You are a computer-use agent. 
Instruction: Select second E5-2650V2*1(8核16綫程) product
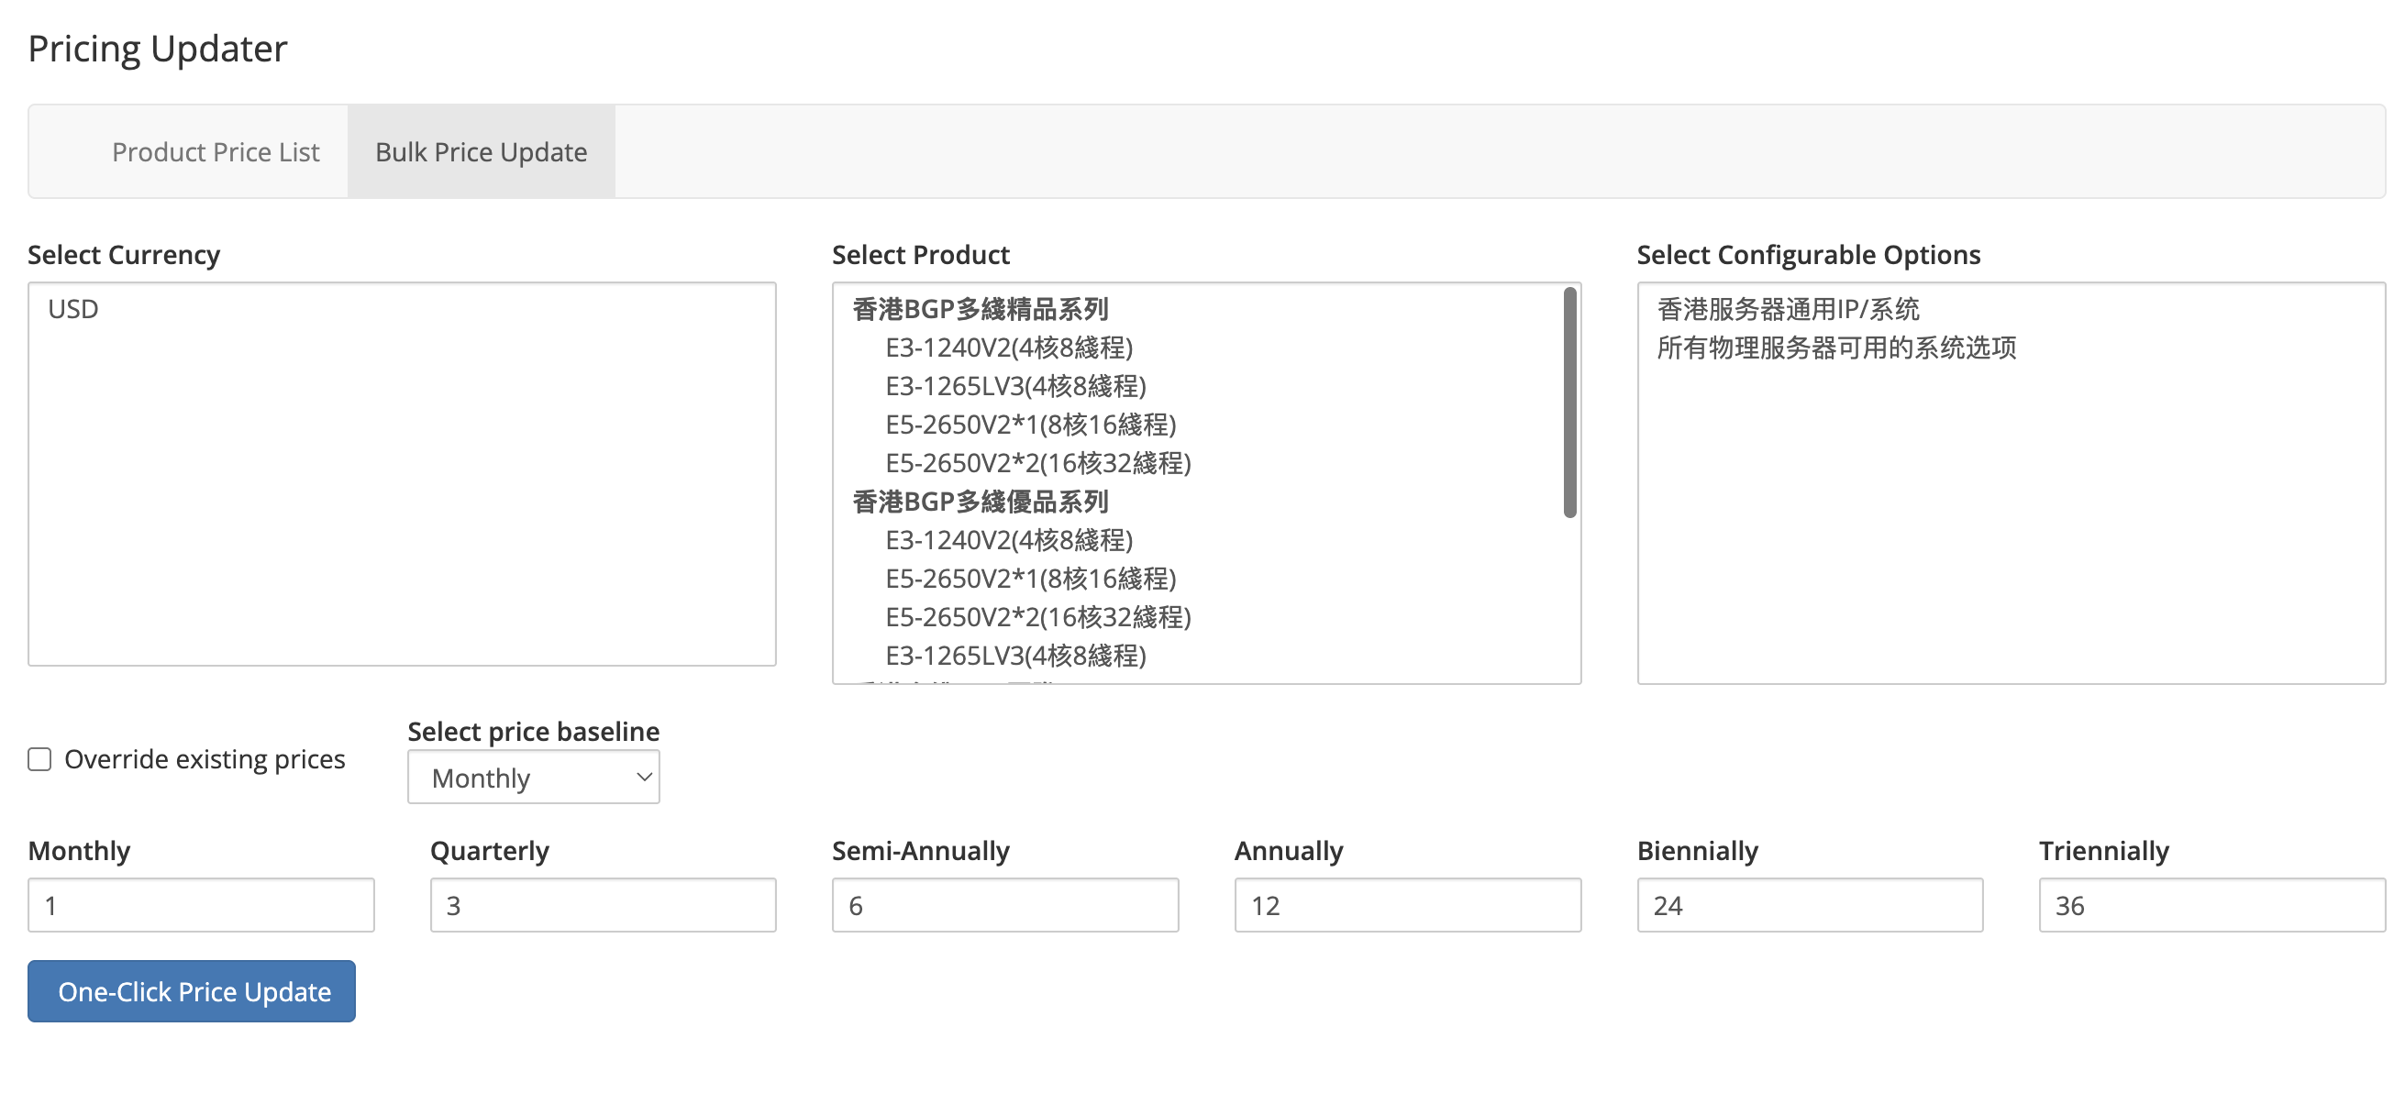click(1030, 579)
